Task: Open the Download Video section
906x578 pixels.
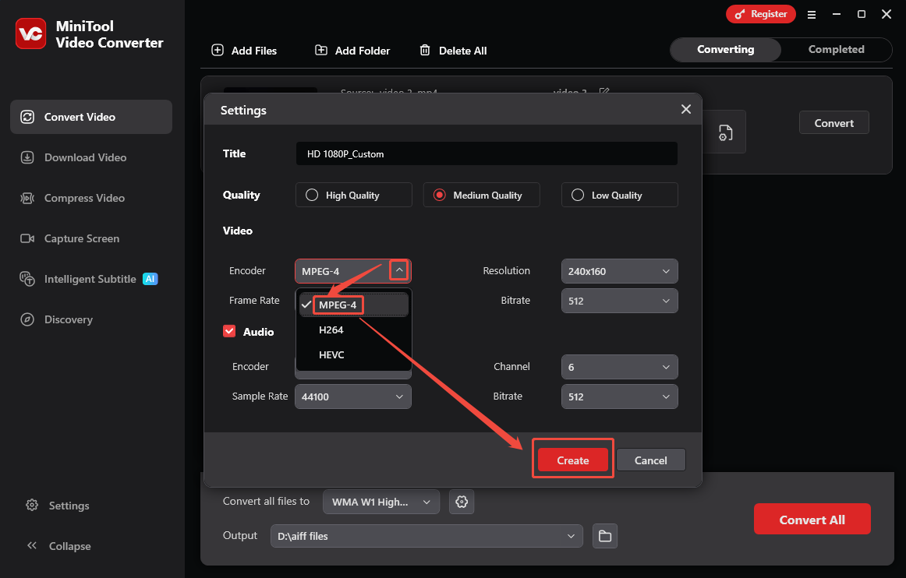Action: coord(83,157)
